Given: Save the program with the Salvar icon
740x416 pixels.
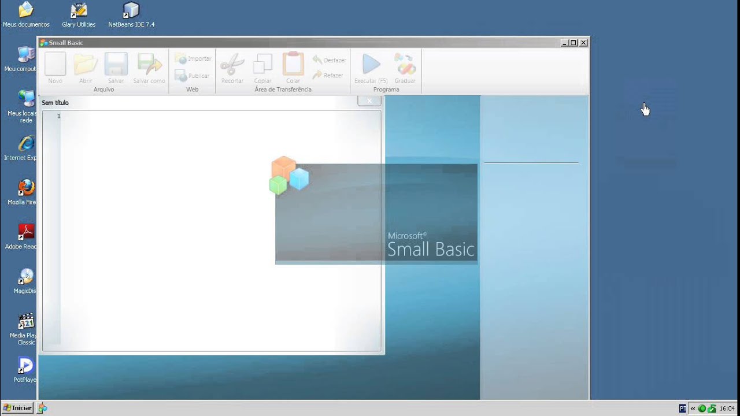Looking at the screenshot, I should coord(116,65).
